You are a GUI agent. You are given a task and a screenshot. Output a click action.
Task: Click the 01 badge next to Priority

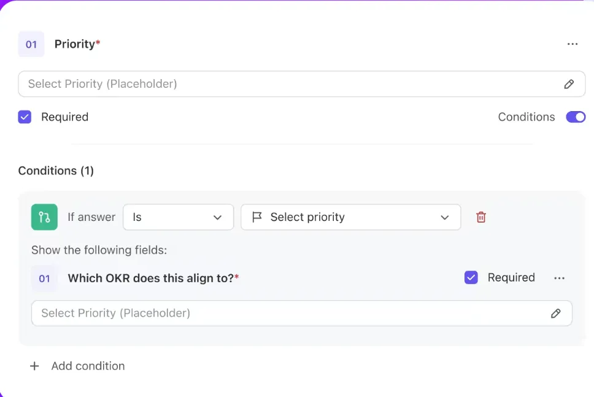click(31, 44)
